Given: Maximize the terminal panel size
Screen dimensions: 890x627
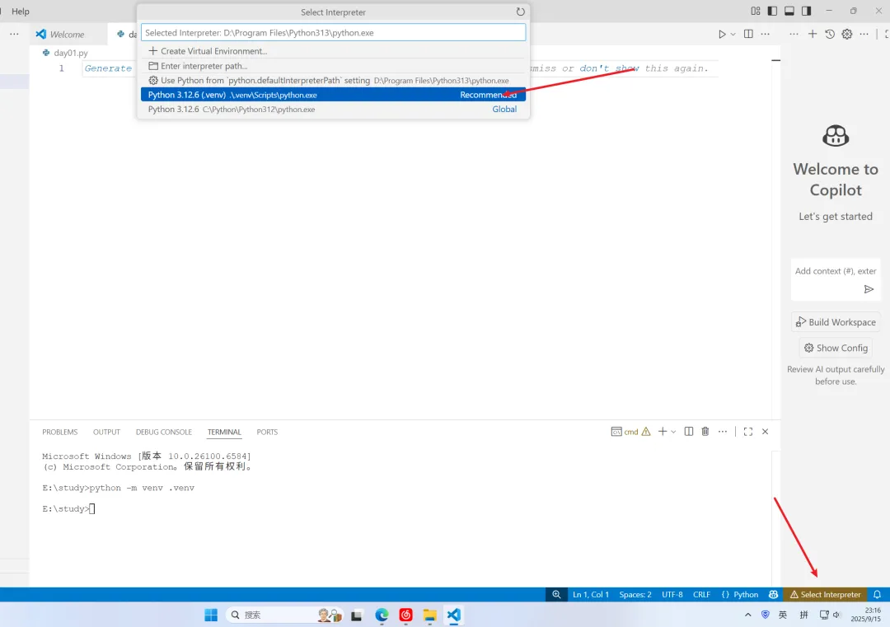Looking at the screenshot, I should coord(748,432).
